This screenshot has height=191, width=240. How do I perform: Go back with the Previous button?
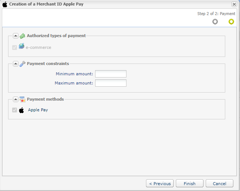pyautogui.click(x=160, y=183)
